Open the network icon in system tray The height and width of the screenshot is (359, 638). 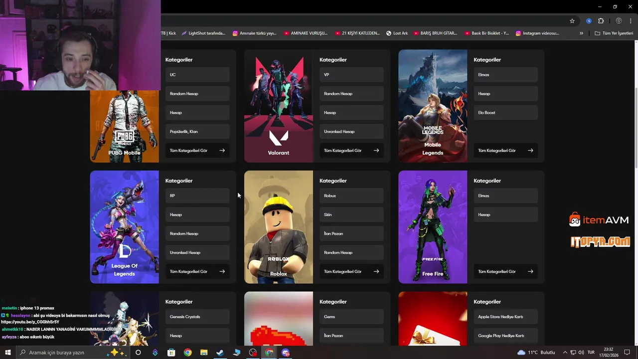coord(573,353)
